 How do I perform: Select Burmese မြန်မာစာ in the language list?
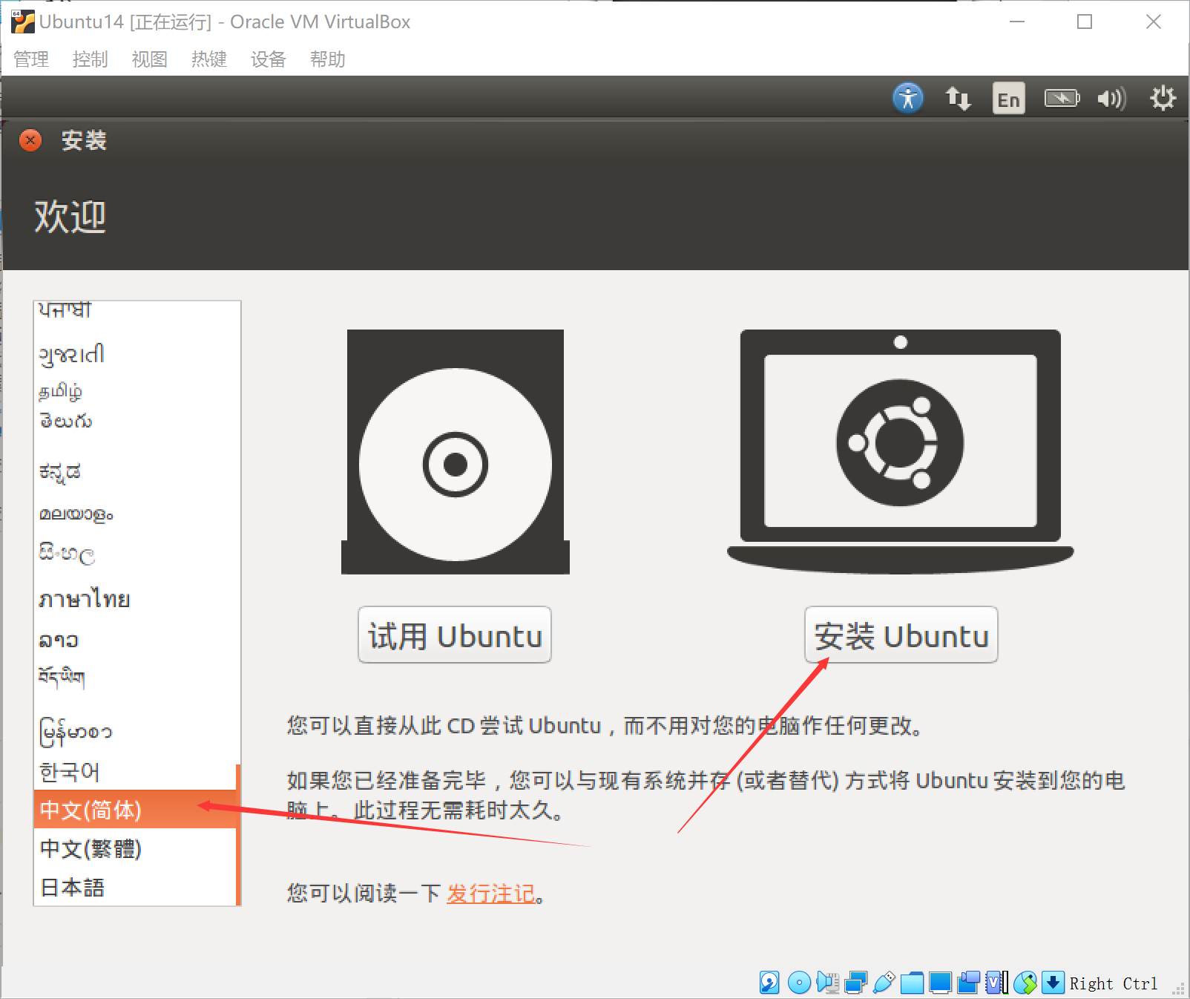135,732
